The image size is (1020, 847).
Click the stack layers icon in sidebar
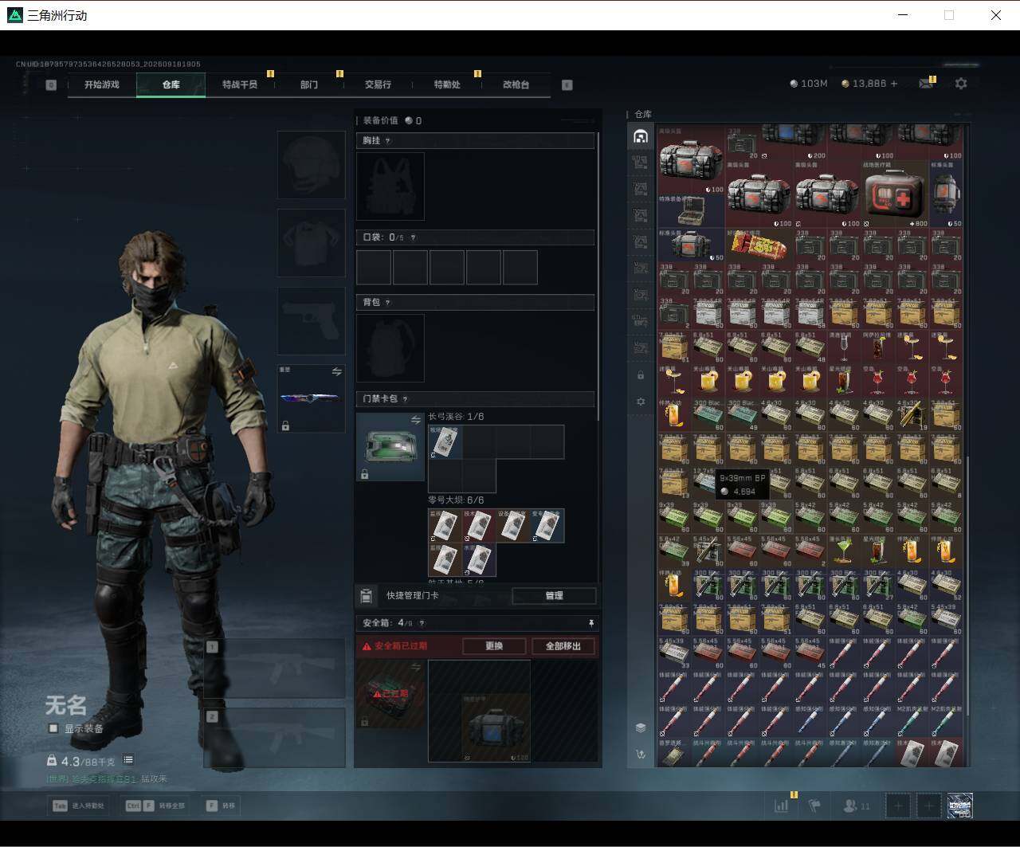coord(640,727)
